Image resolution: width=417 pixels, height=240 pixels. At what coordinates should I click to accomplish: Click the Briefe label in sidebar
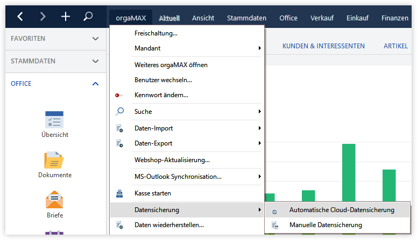point(55,215)
